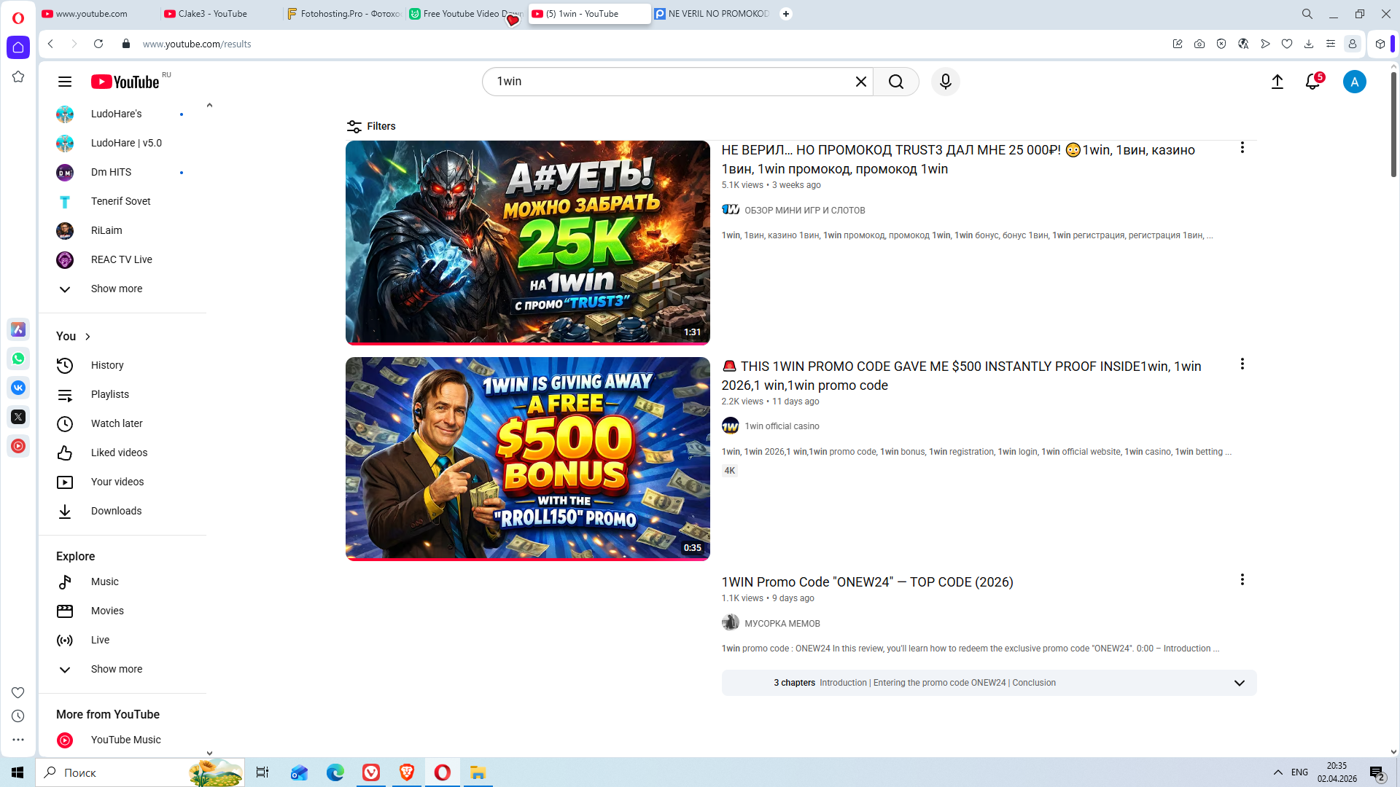Open WhatsApp in Opera sidebar
Screen dimensions: 1400x787
[18, 359]
